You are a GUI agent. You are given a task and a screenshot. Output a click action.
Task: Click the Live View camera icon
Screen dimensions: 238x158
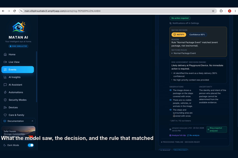[x=5, y=62]
